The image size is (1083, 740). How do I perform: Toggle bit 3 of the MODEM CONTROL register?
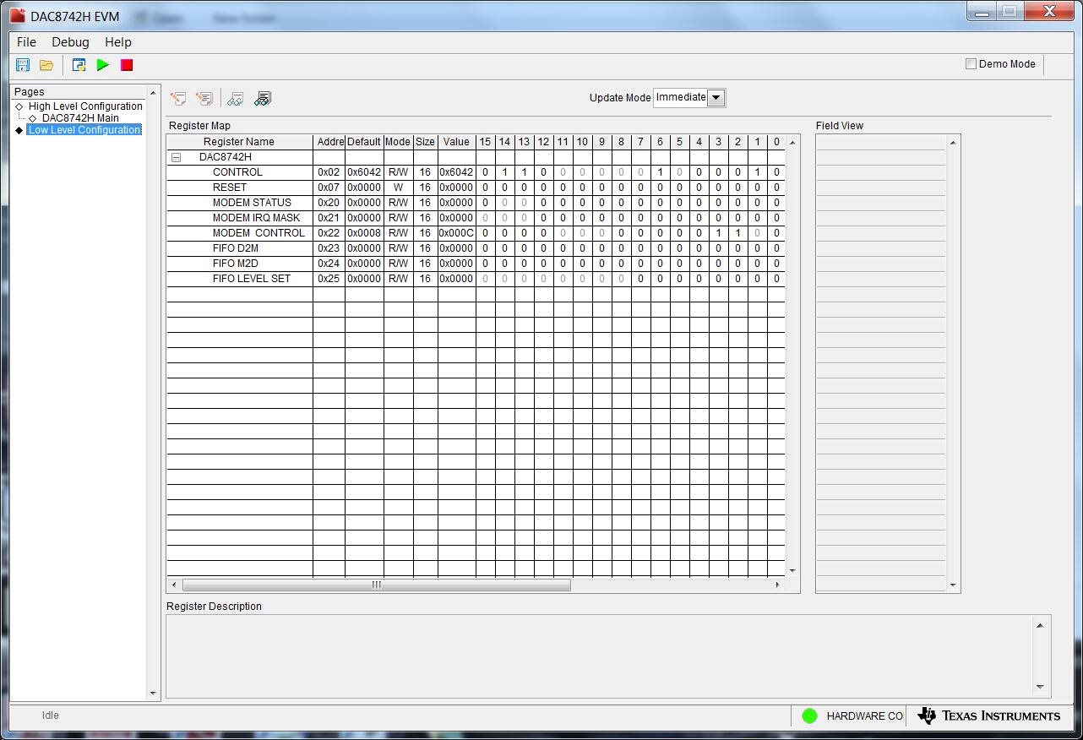[x=718, y=233]
